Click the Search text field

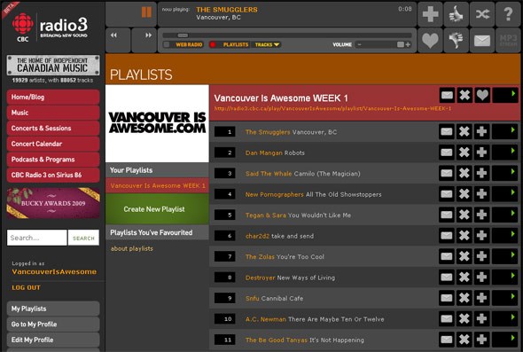[x=36, y=238]
